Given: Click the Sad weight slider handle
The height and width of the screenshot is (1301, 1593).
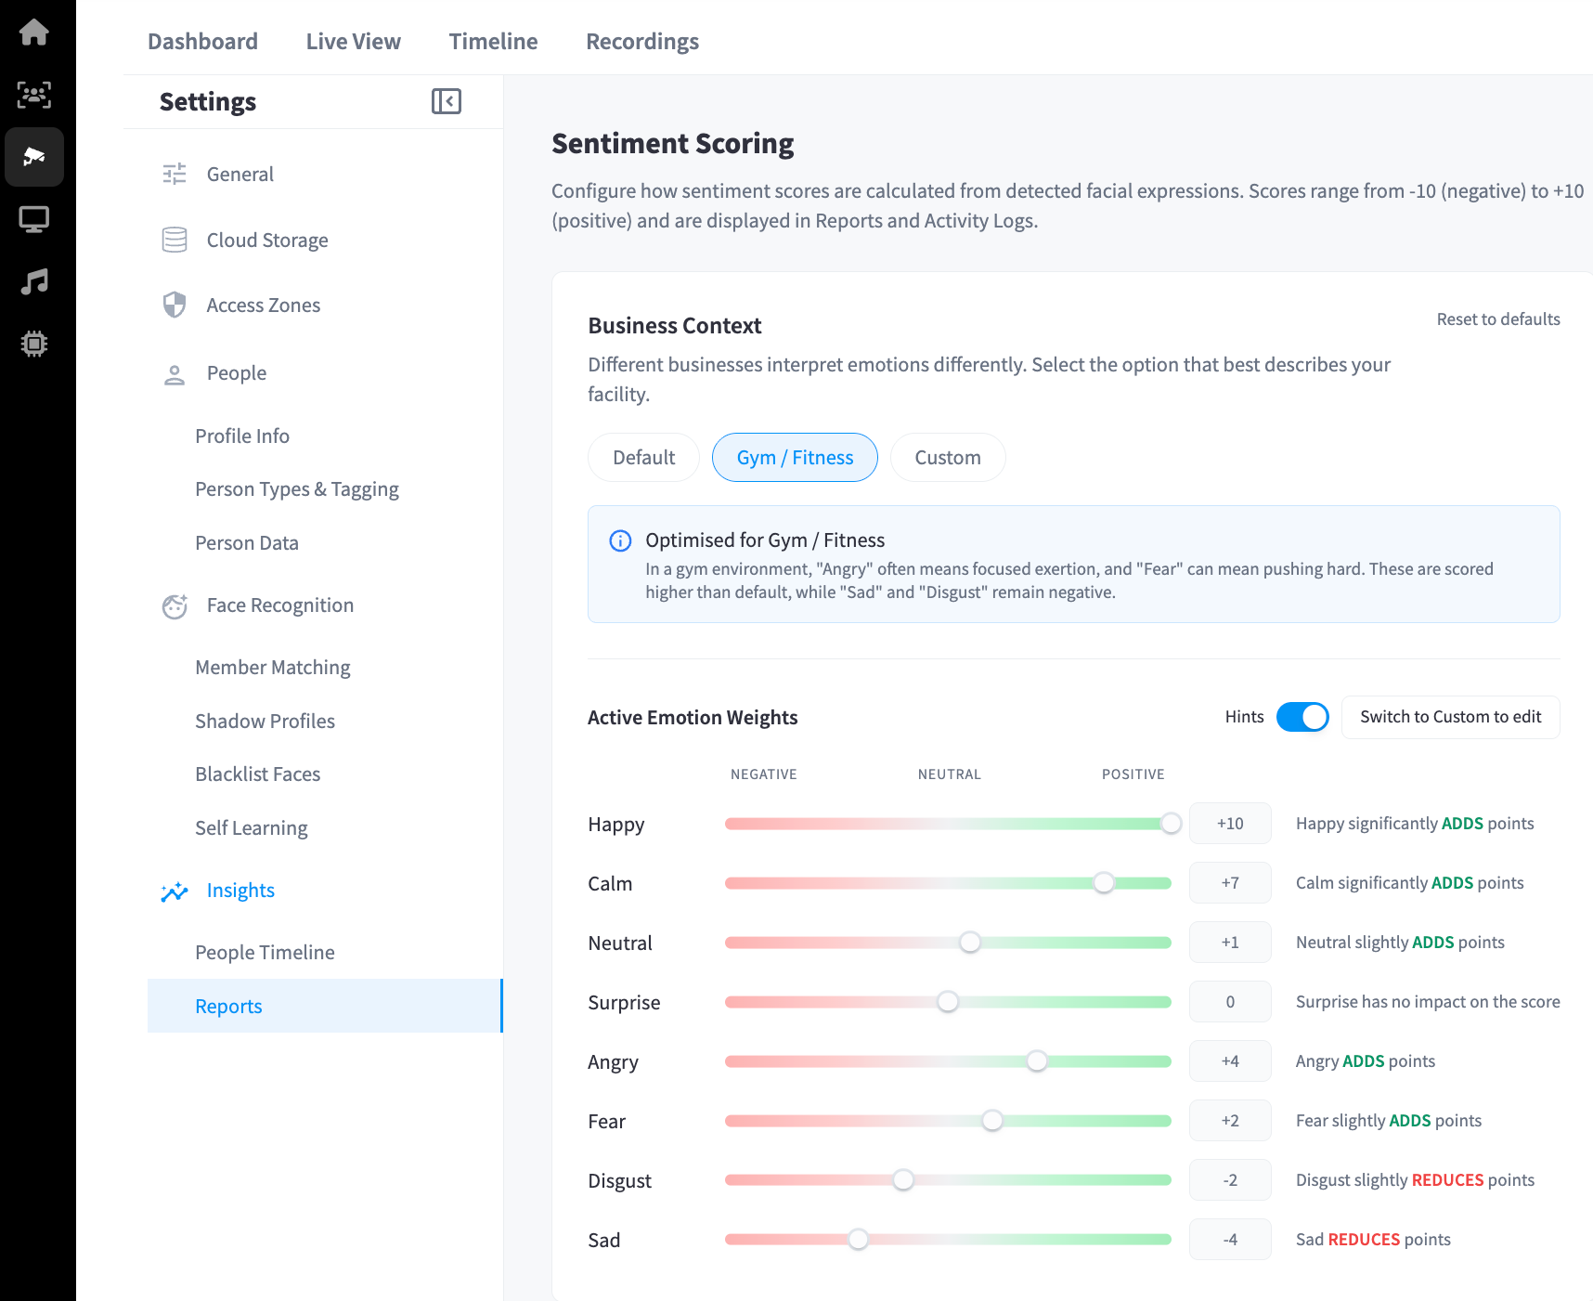Looking at the screenshot, I should 859,1240.
